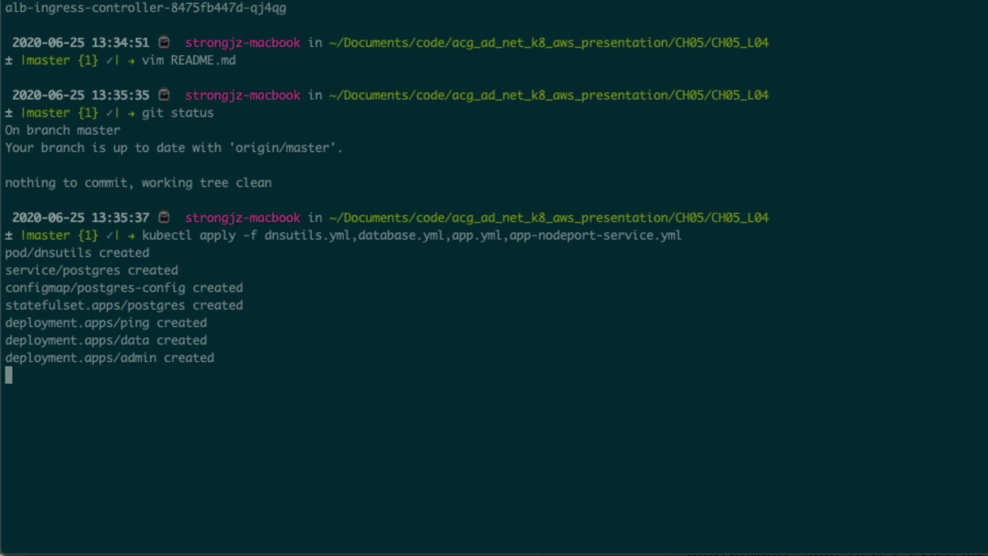The width and height of the screenshot is (988, 556).
Task: Click 'alb-ingress-controller-8475fb447d-qj4qg' text
Action: 146,8
